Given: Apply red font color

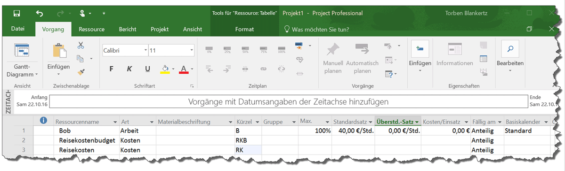Looking at the screenshot, I should 184,69.
